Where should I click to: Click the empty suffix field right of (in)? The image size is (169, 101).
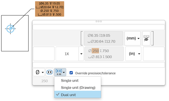point(154,54)
